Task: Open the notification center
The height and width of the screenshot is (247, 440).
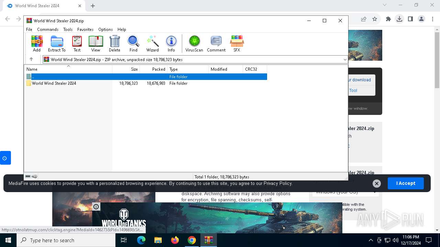Action: tap(429, 240)
